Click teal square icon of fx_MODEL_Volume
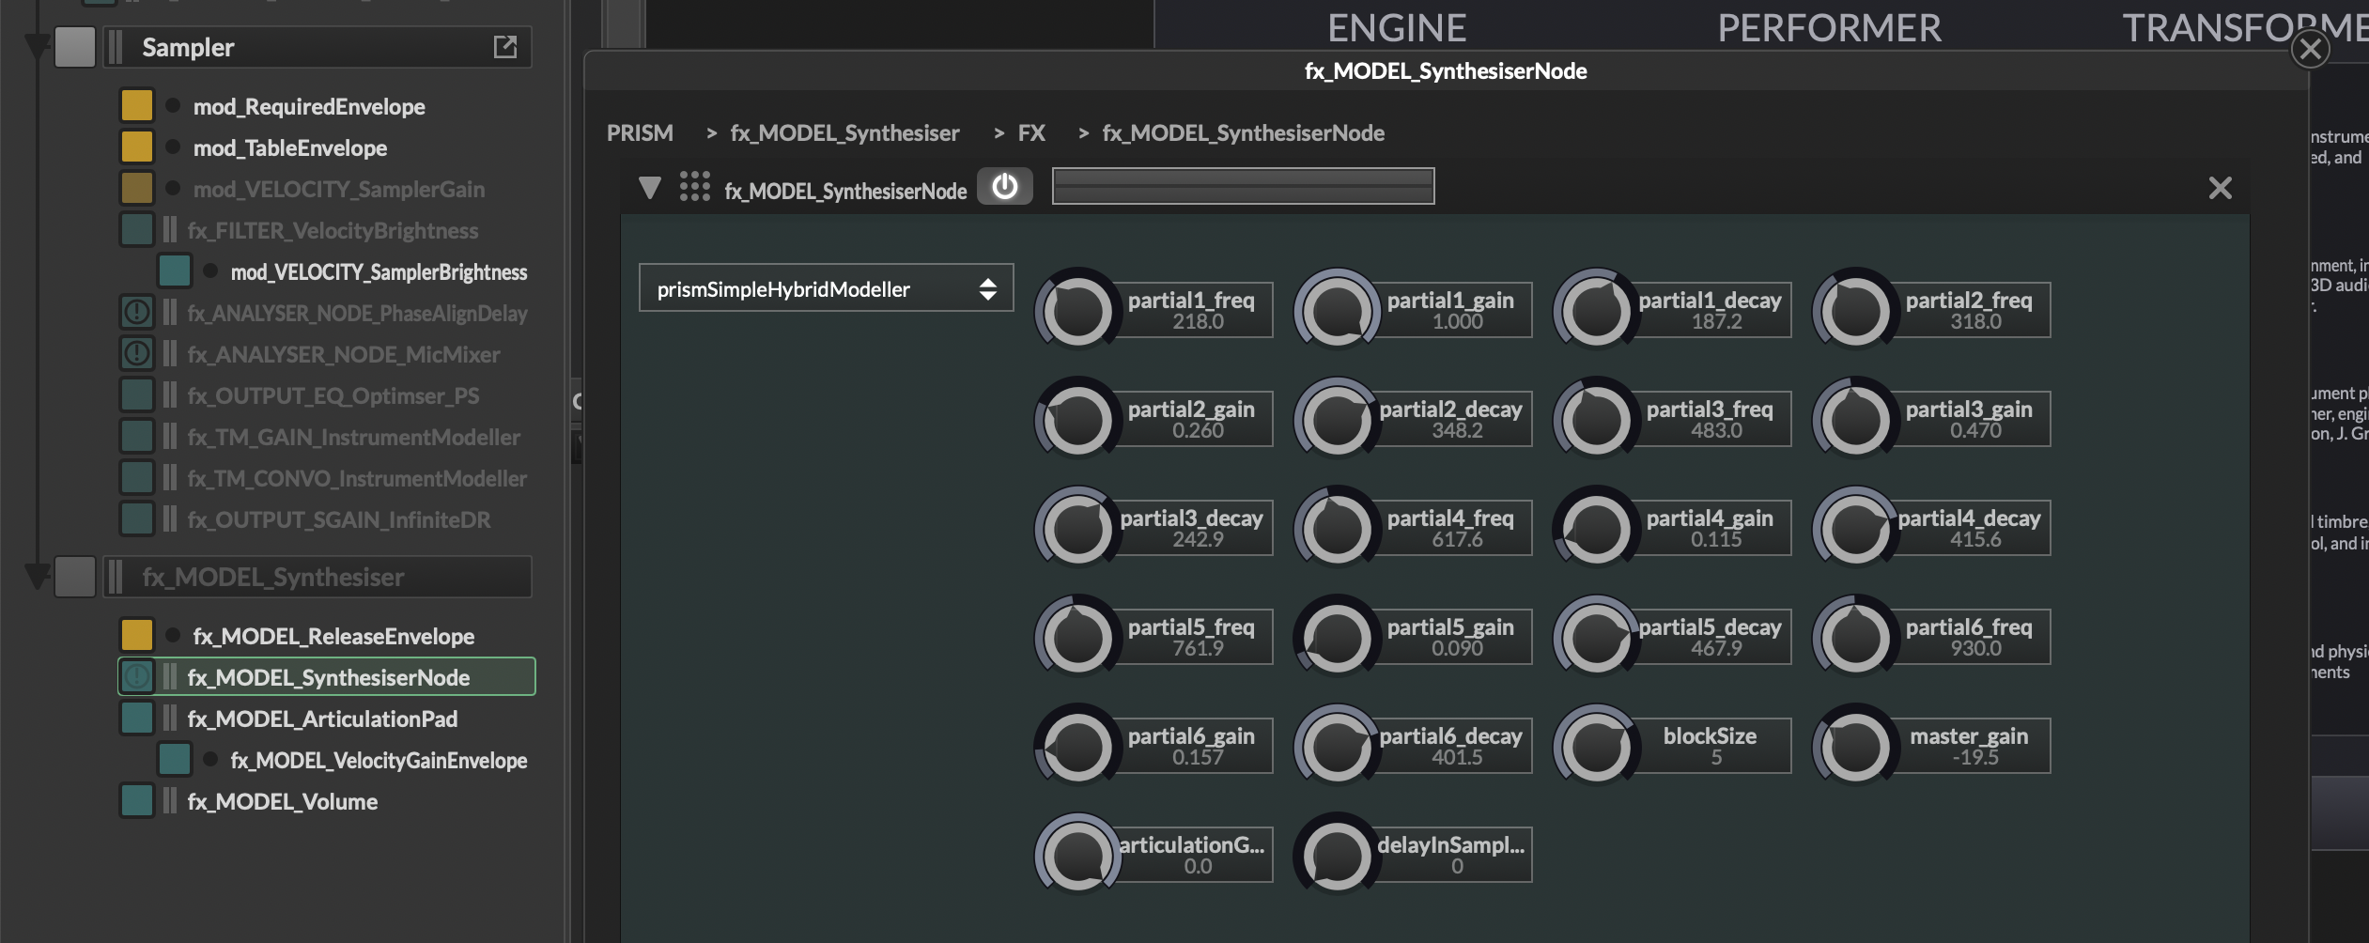This screenshot has height=943, width=2369. point(136,801)
